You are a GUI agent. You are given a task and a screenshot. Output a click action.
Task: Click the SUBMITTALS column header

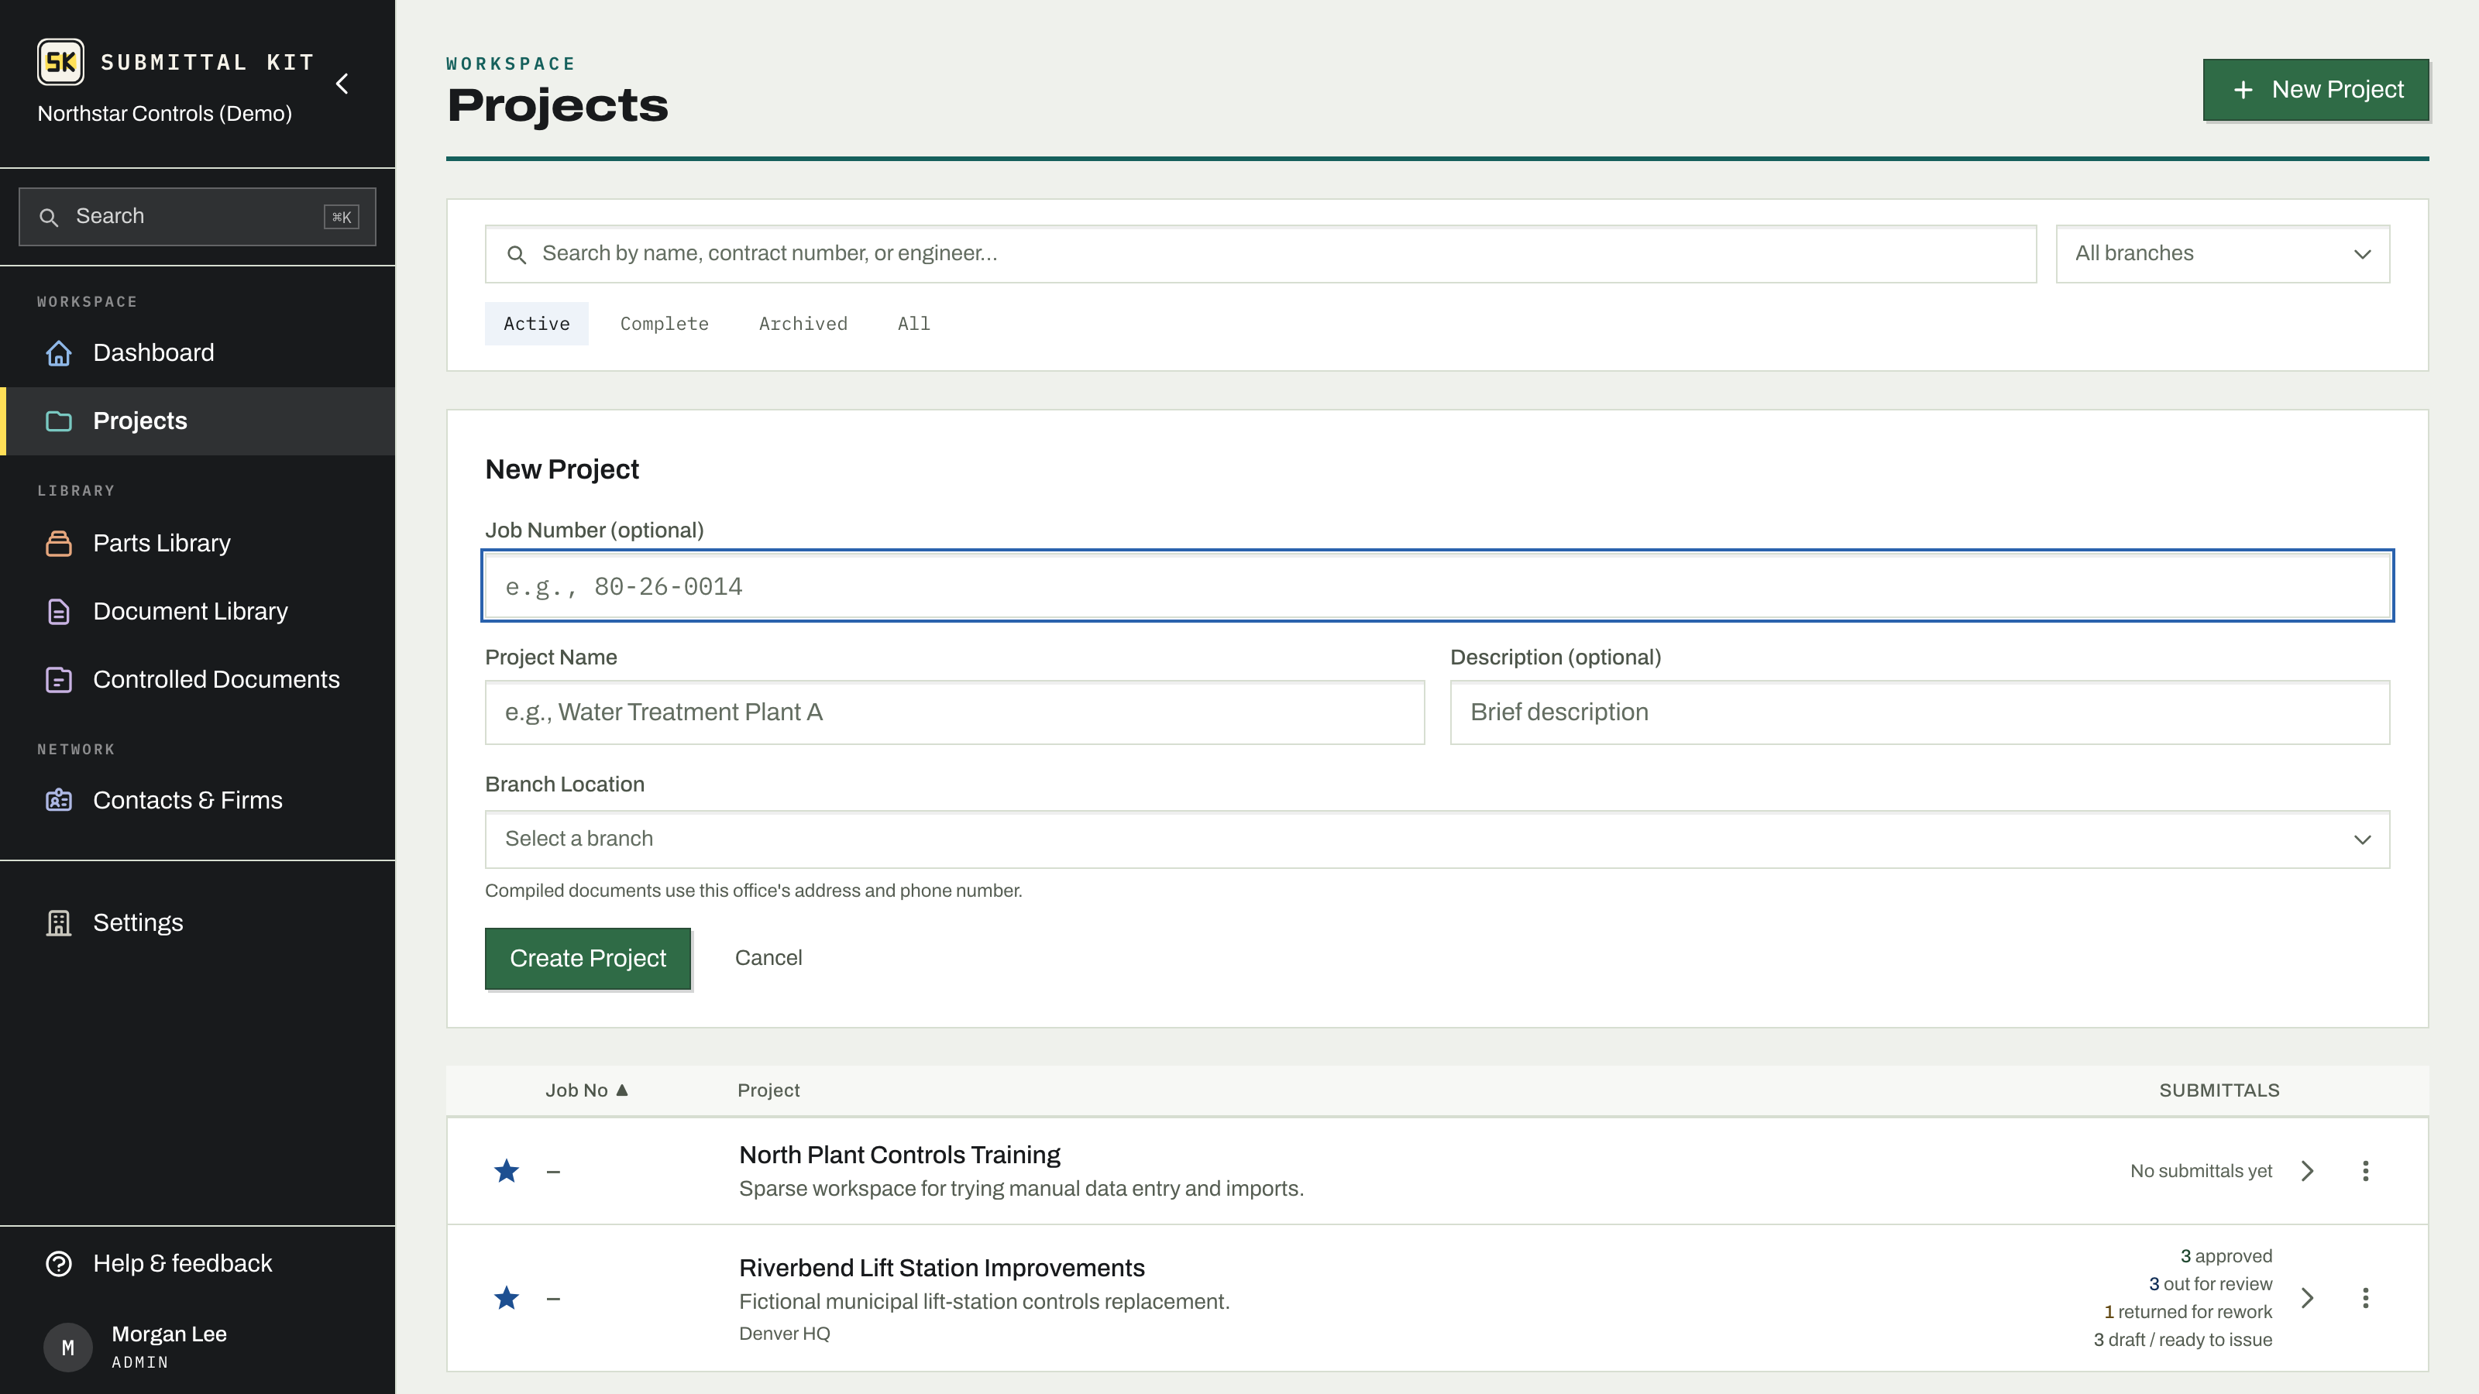tap(2219, 1090)
